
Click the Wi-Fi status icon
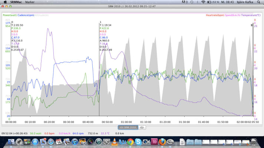[x=203, y=2]
